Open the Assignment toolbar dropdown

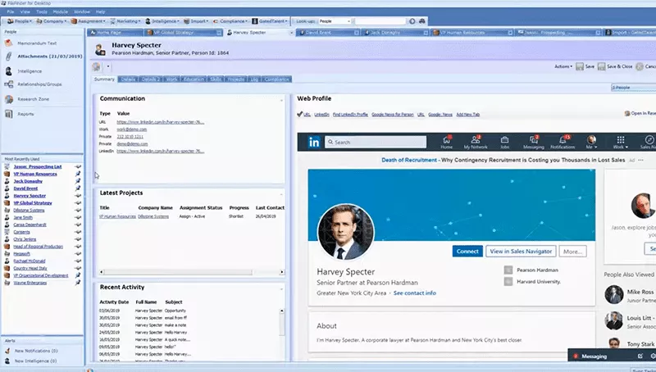click(x=88, y=21)
